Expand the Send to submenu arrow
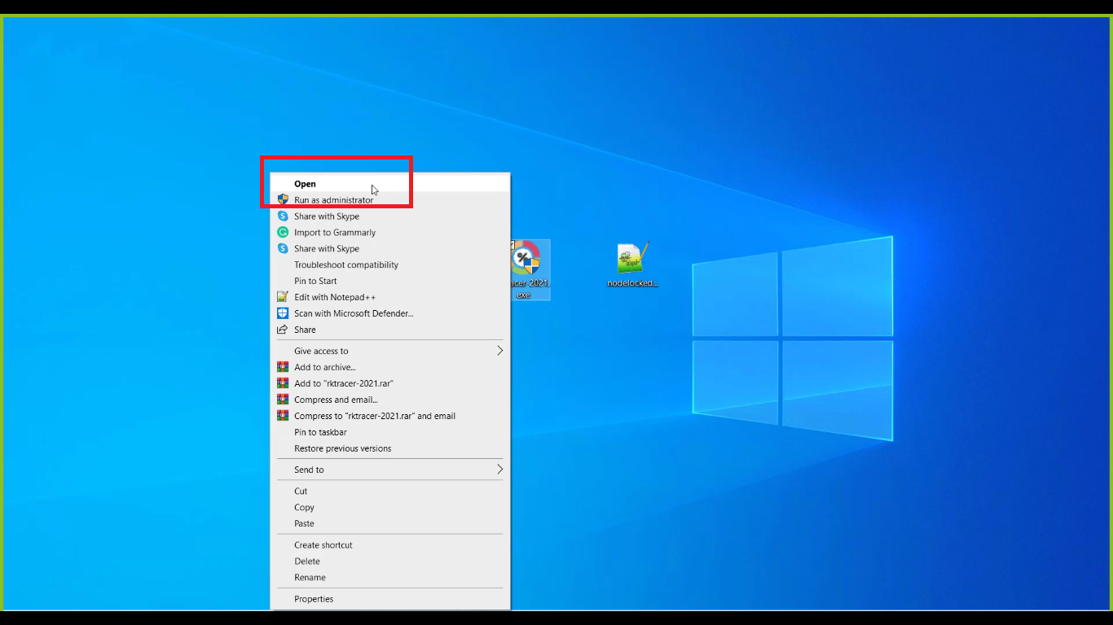 [x=499, y=470]
